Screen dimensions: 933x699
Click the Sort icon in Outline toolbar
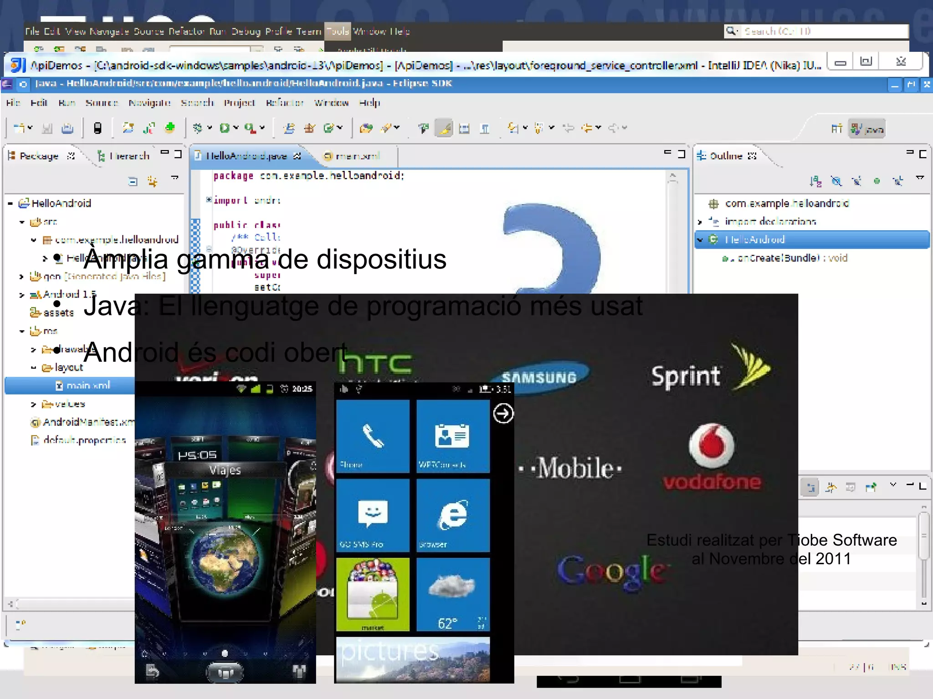(x=815, y=181)
